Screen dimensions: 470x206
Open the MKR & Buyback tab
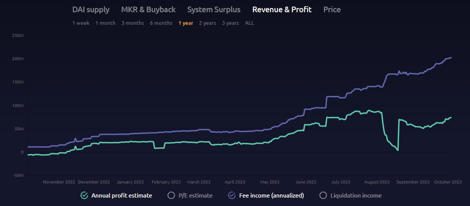click(x=148, y=10)
